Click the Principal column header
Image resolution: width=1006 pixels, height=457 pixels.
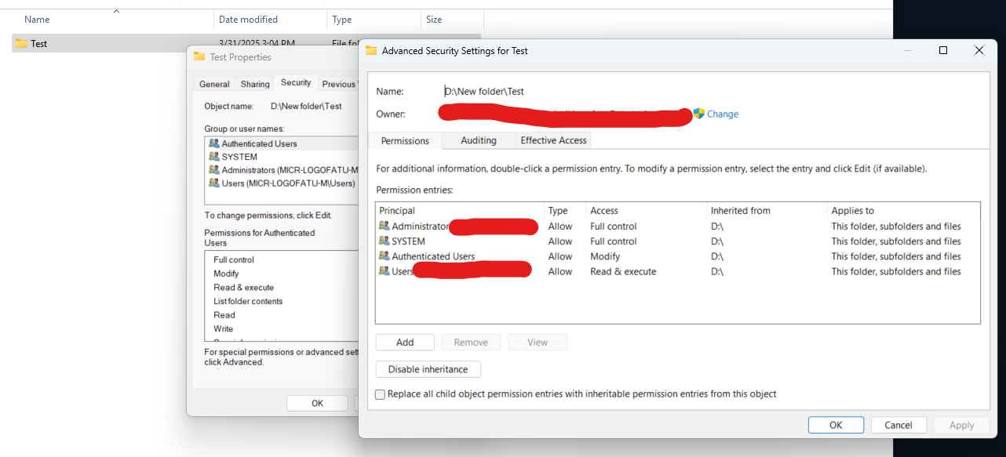[397, 211]
